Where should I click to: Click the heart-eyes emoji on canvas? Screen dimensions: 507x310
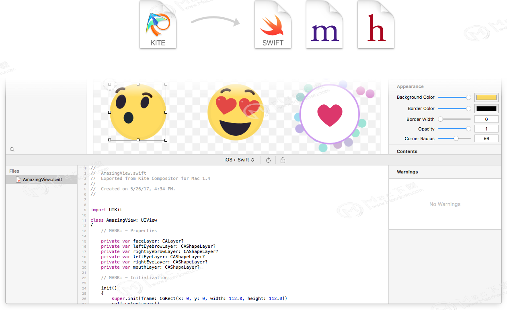(236, 112)
